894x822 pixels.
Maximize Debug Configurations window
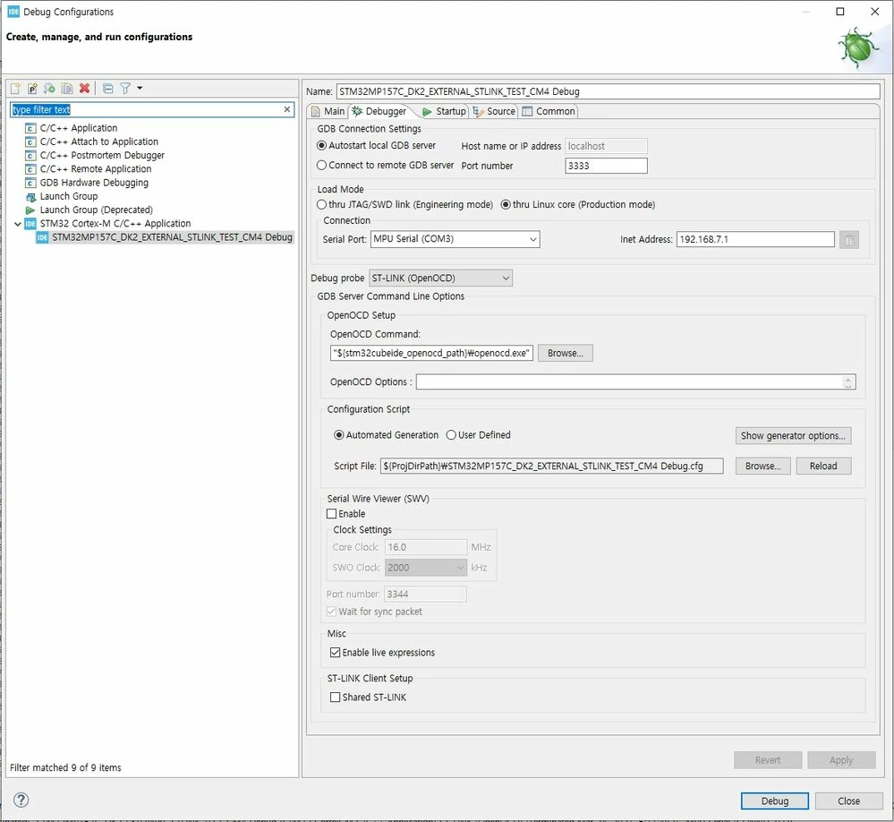click(839, 12)
